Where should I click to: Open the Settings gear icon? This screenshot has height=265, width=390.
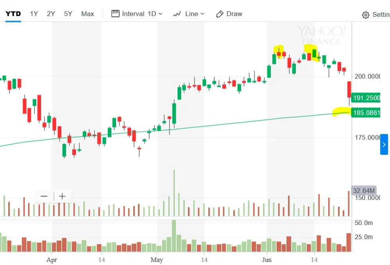tap(366, 15)
